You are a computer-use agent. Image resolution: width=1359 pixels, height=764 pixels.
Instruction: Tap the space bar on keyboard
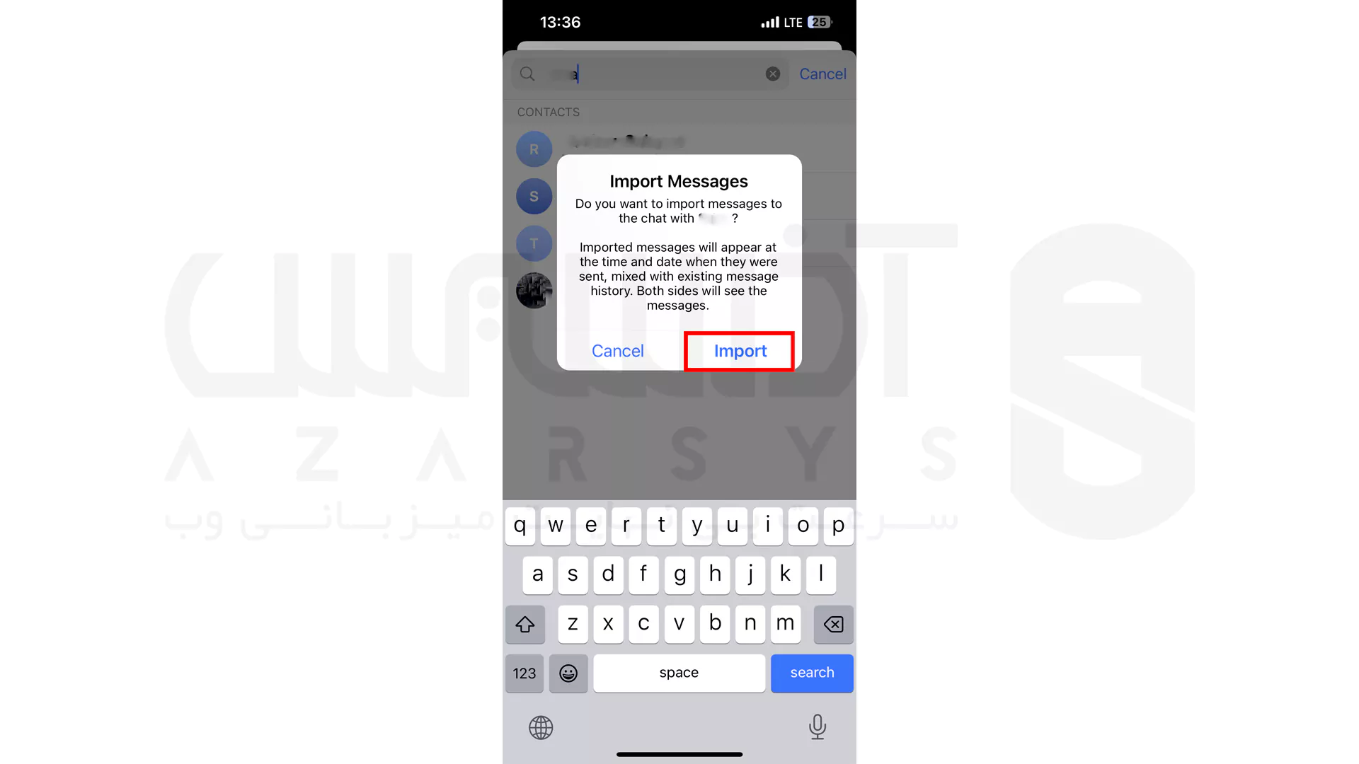[x=679, y=673]
